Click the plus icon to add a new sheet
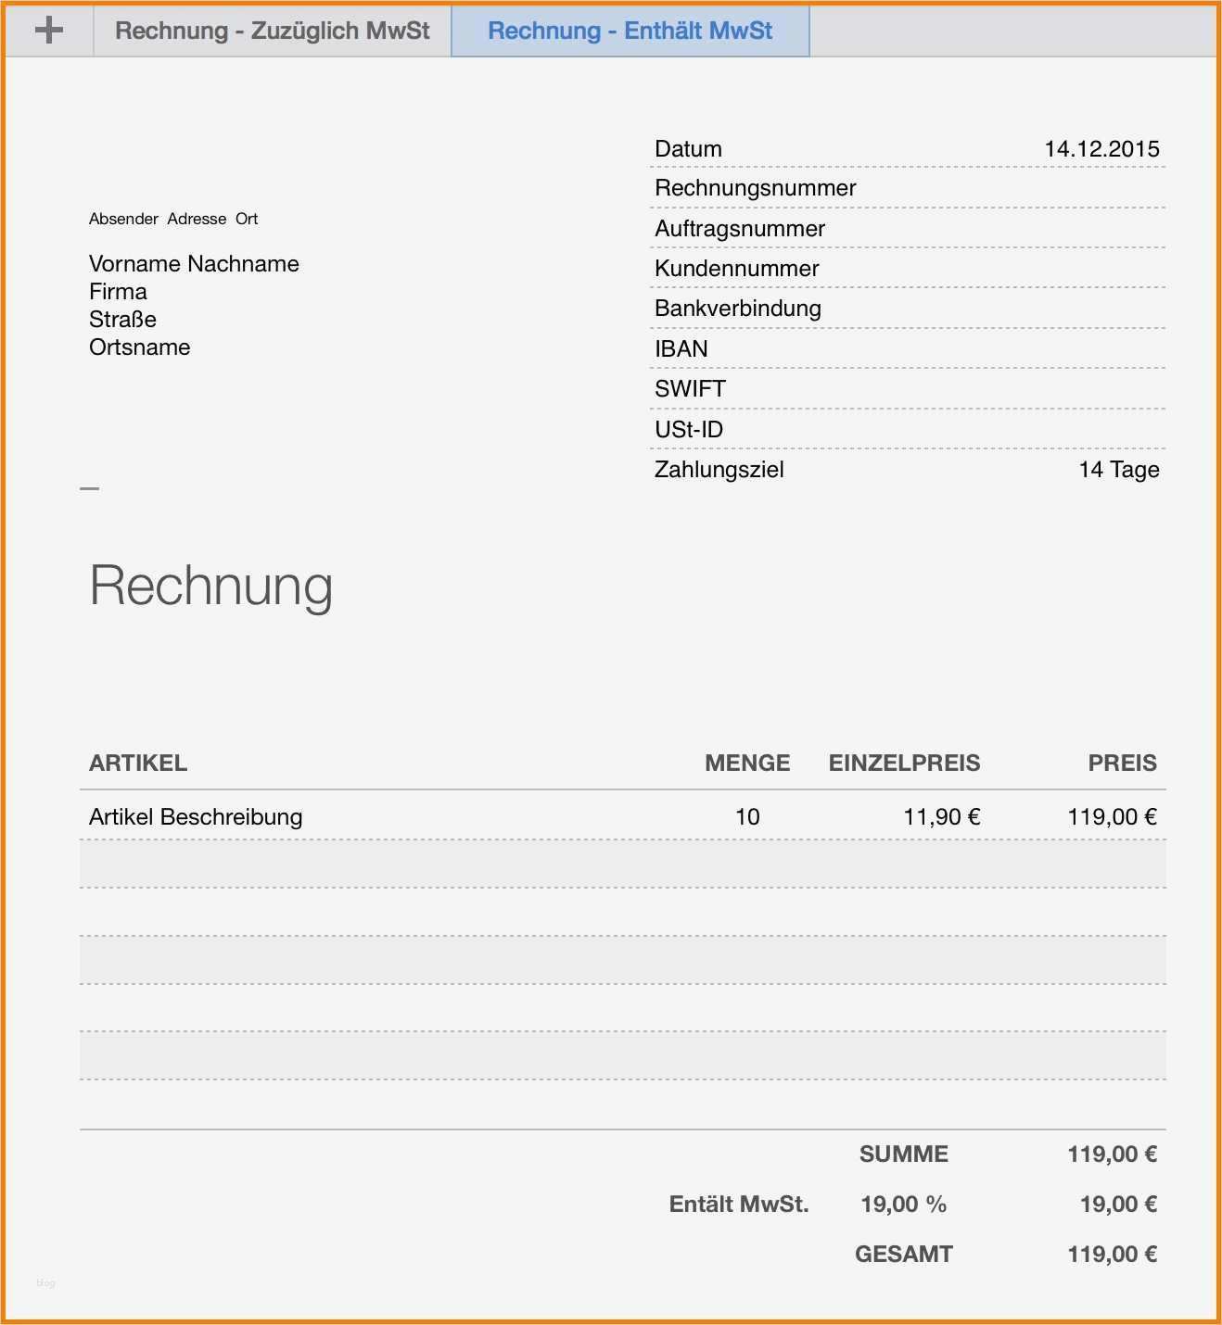1222x1325 pixels. click(48, 30)
